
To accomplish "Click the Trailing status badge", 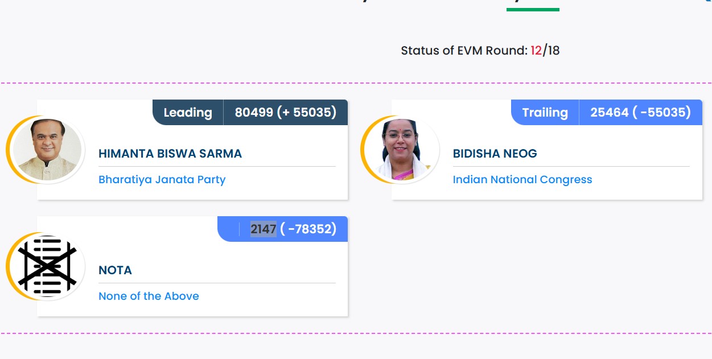I will 545,113.
